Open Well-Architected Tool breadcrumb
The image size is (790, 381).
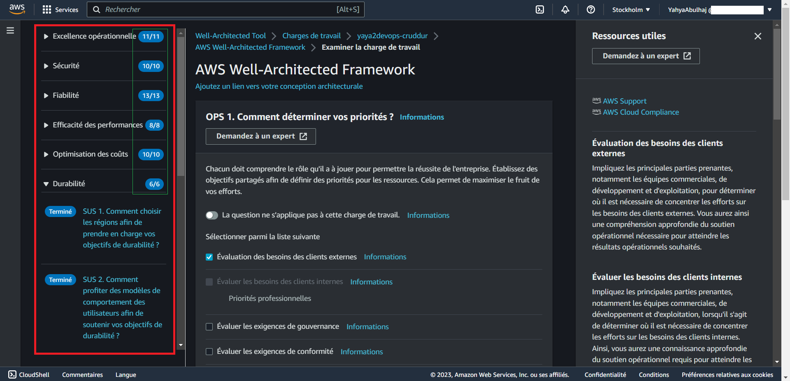point(230,36)
